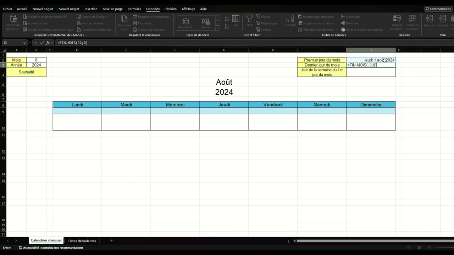Viewport: 454px width, 255px height.
Task: Expand the Name Box dropdown
Action: 24,43
